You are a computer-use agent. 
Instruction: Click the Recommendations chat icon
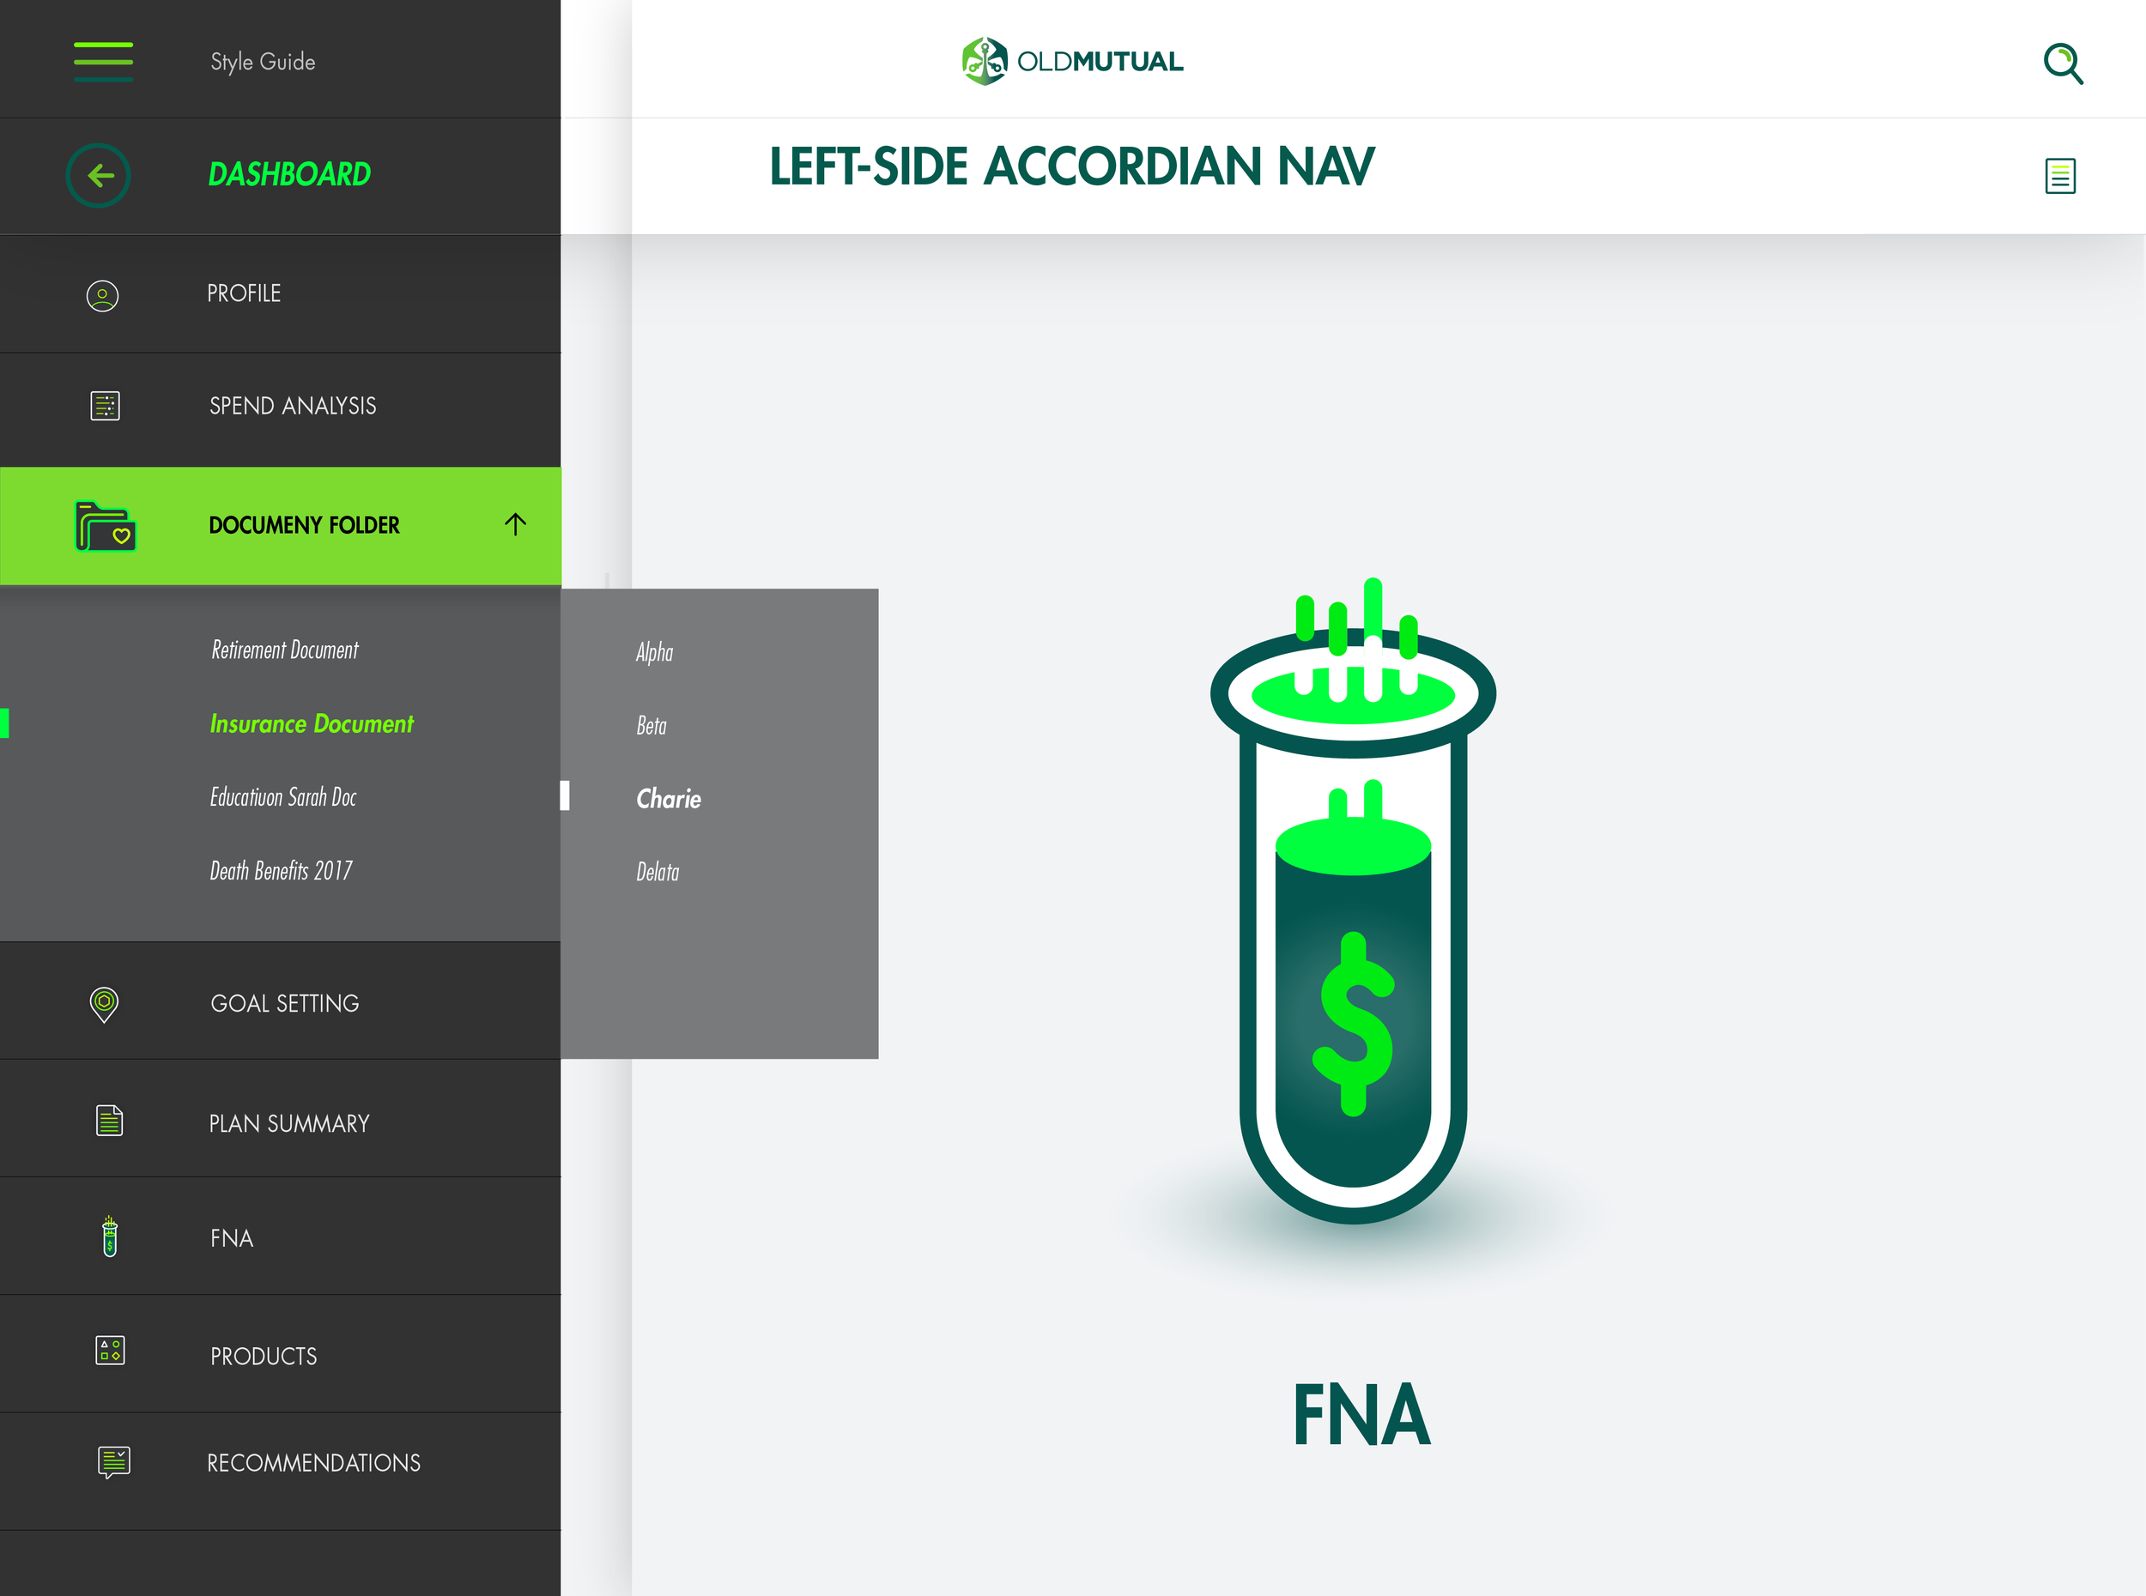[114, 1461]
